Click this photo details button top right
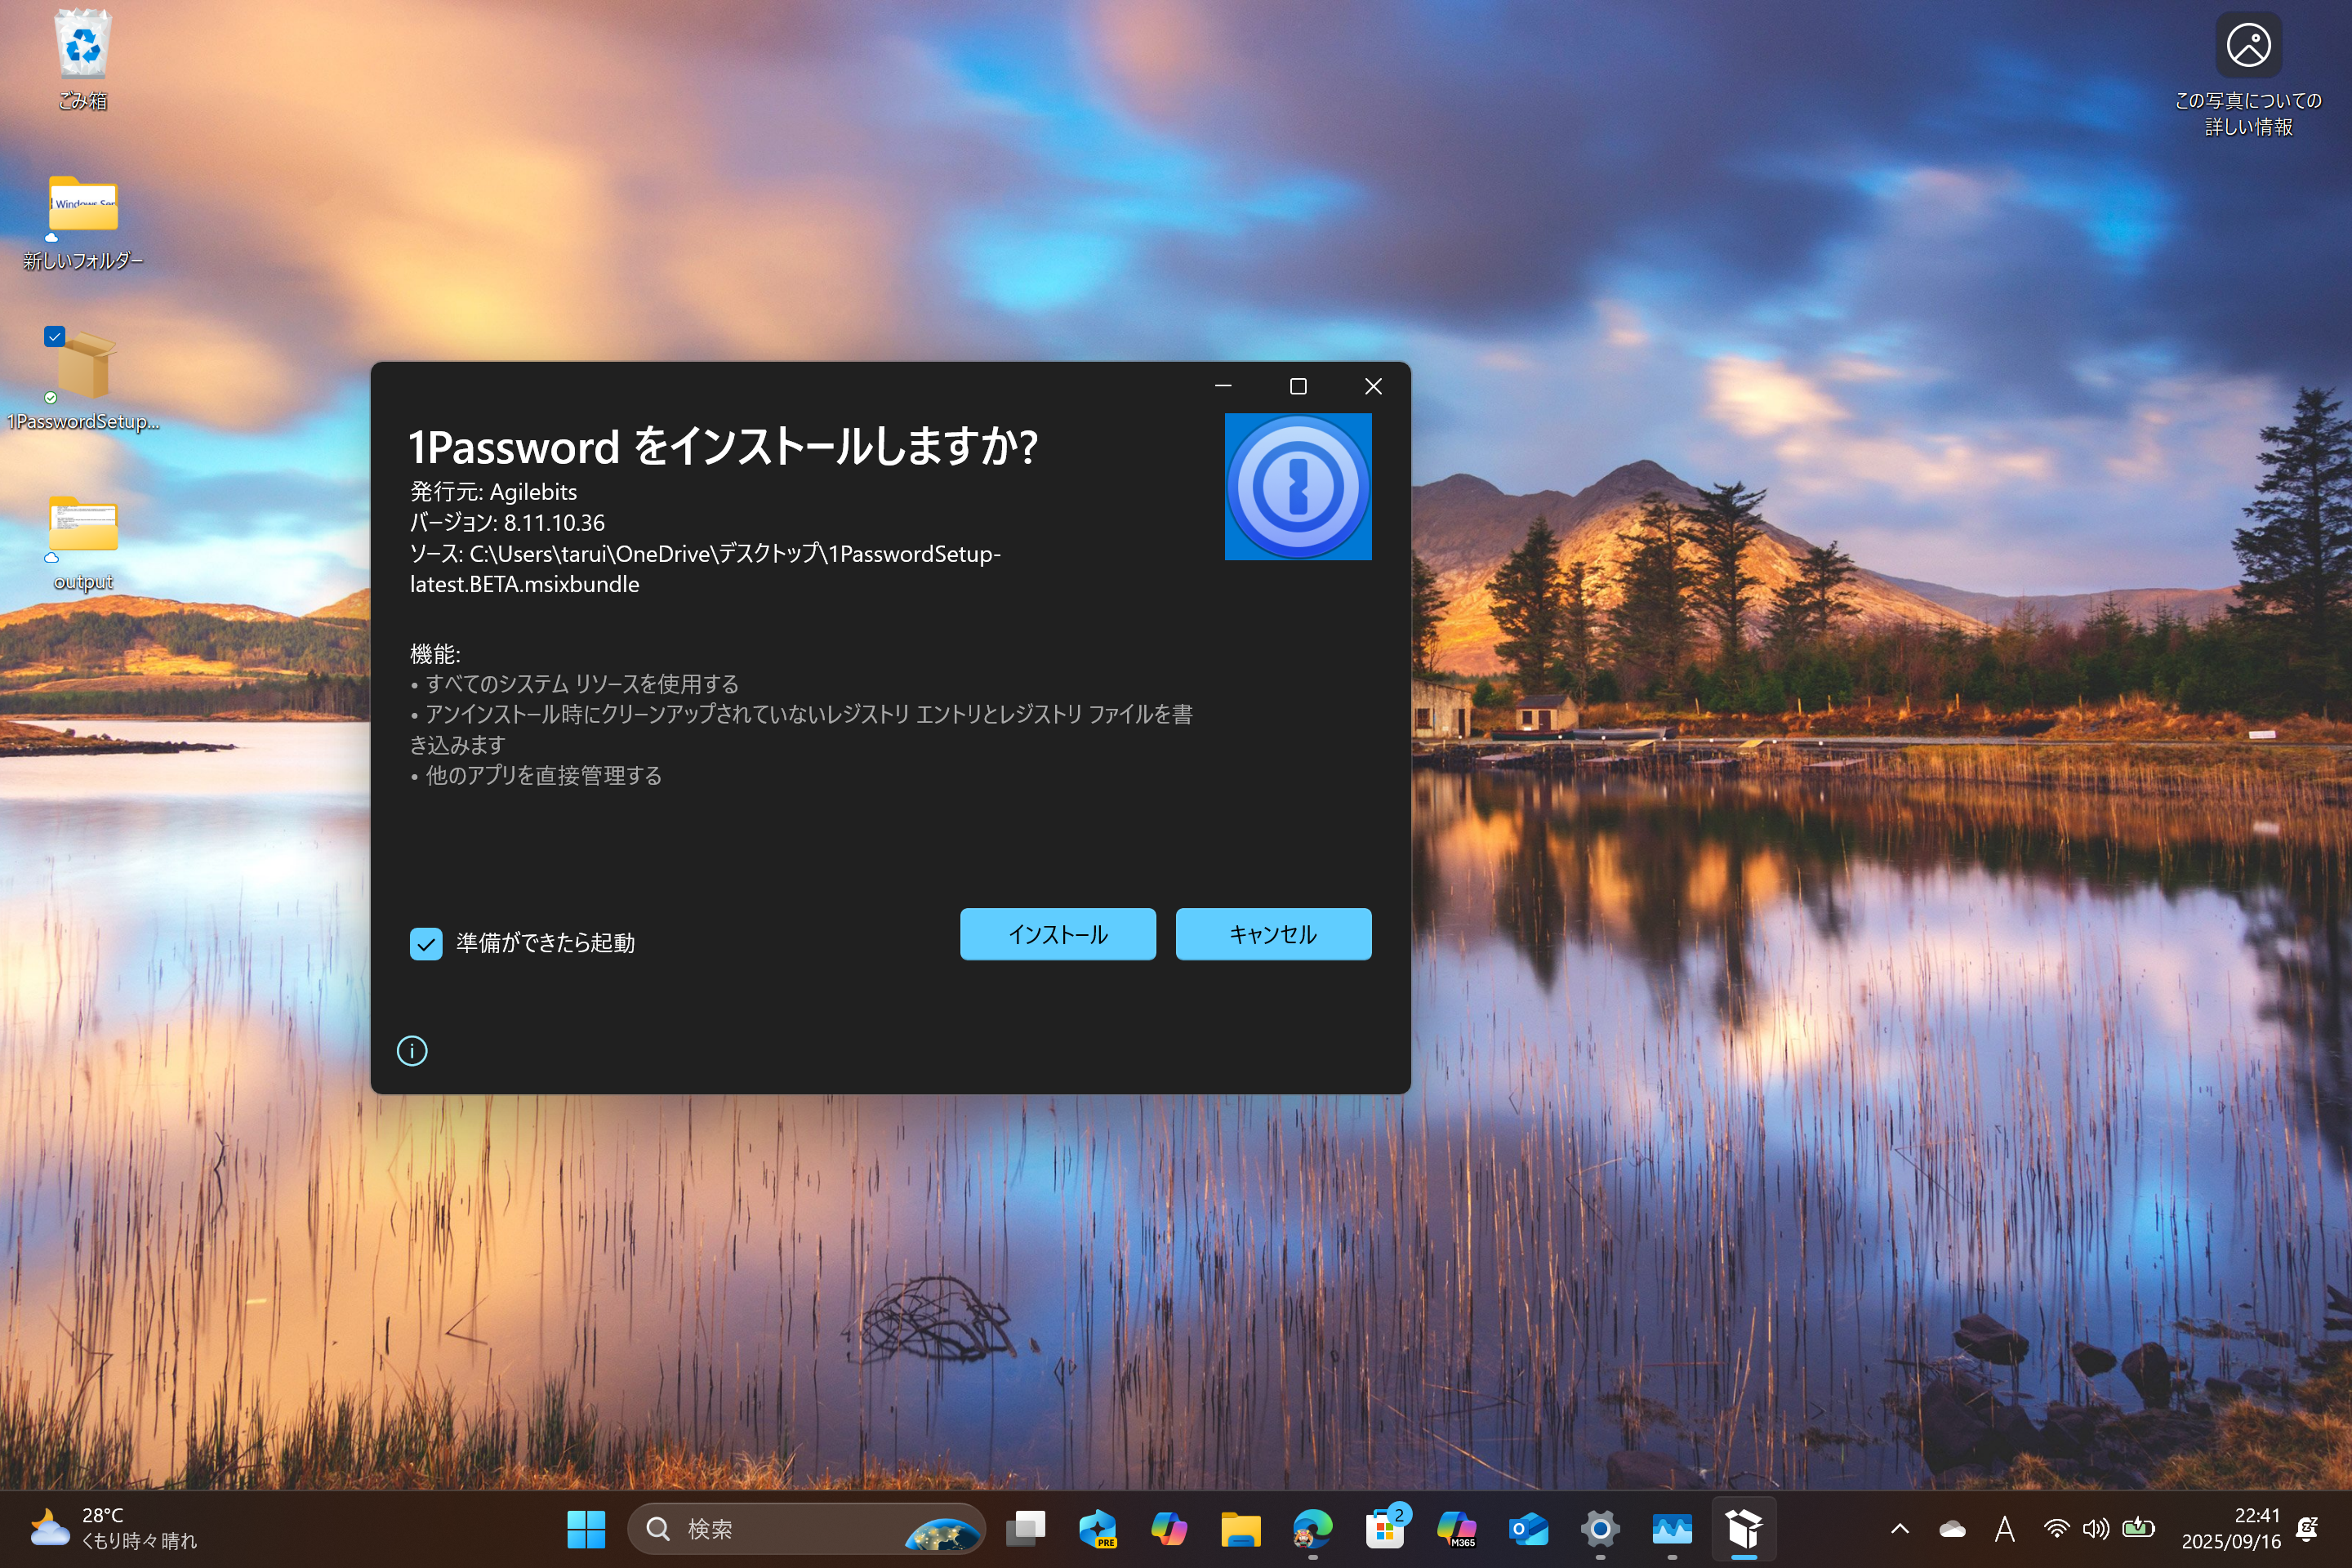2352x1568 pixels. [x=2248, y=44]
